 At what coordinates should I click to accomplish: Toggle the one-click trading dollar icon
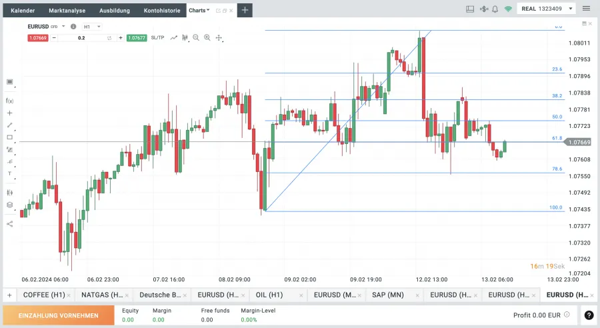484,9
